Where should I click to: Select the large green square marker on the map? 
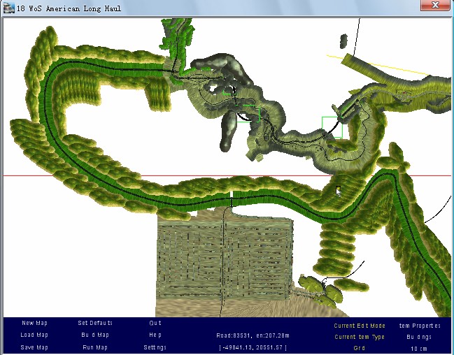coord(332,127)
